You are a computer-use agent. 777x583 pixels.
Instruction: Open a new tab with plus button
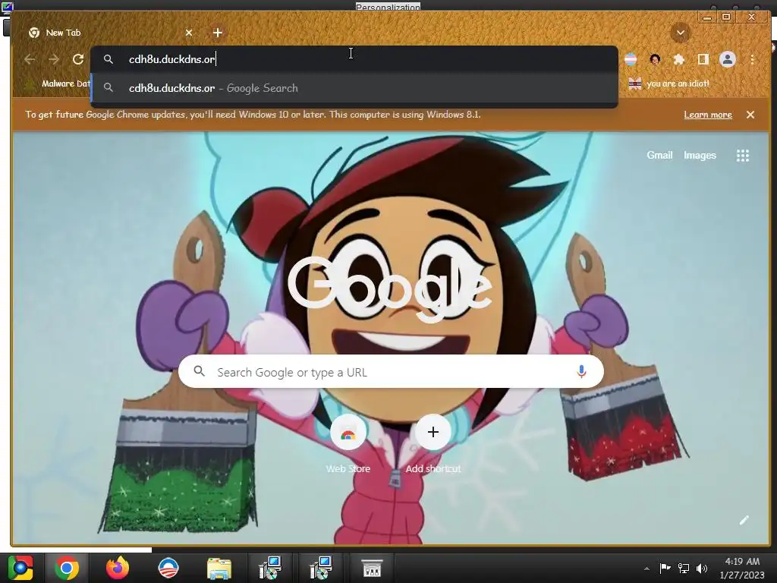click(218, 33)
